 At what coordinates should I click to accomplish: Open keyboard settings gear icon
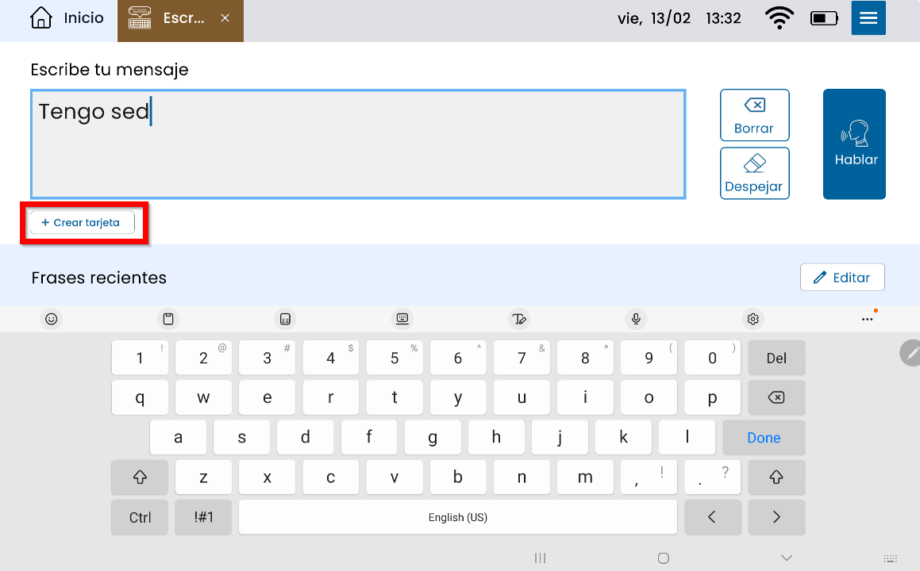753,319
